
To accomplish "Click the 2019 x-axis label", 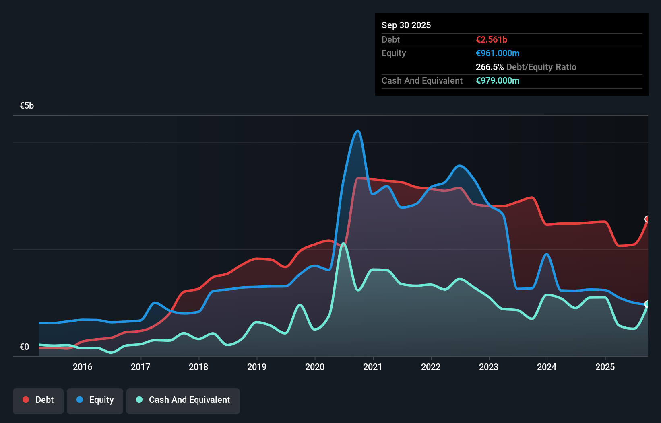I will click(257, 367).
